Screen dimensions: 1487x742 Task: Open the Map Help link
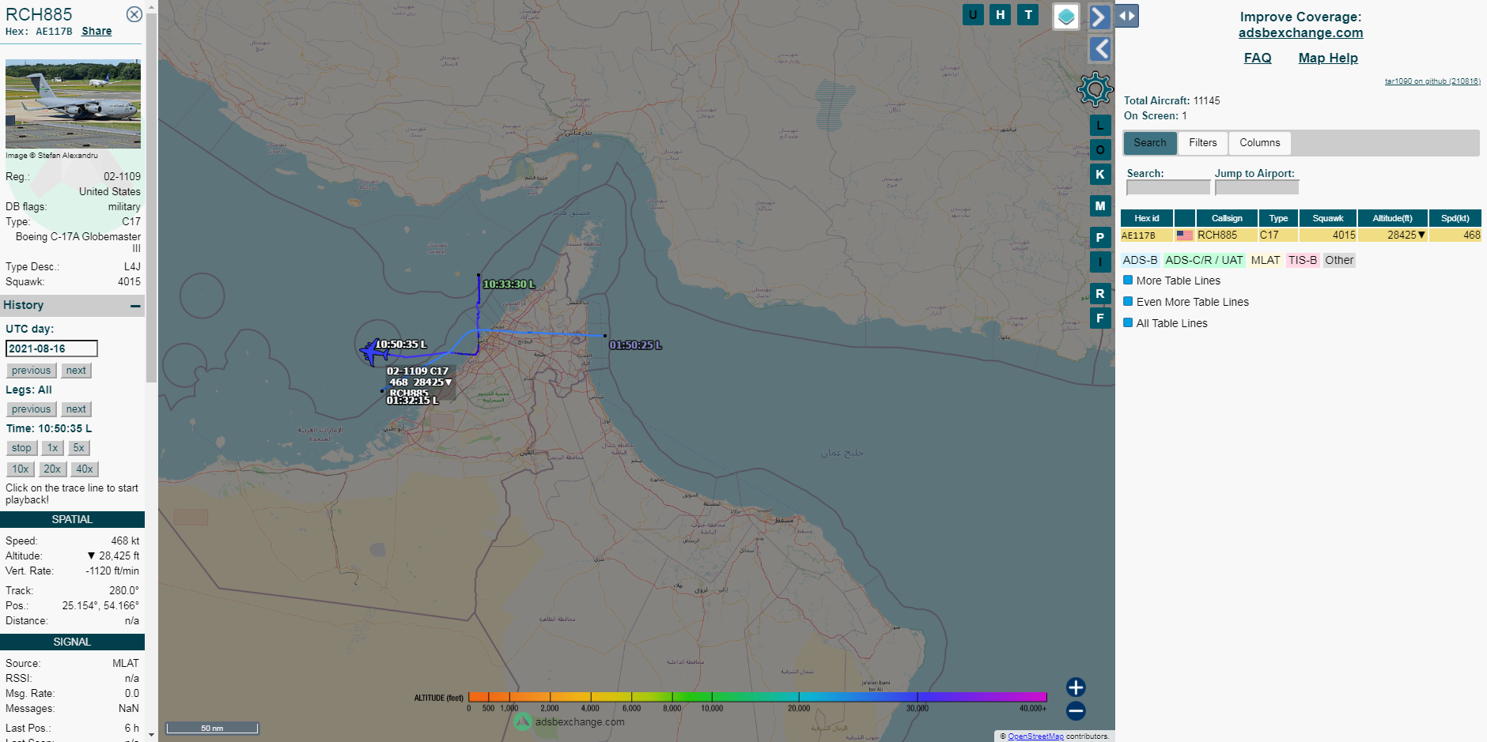(x=1328, y=58)
